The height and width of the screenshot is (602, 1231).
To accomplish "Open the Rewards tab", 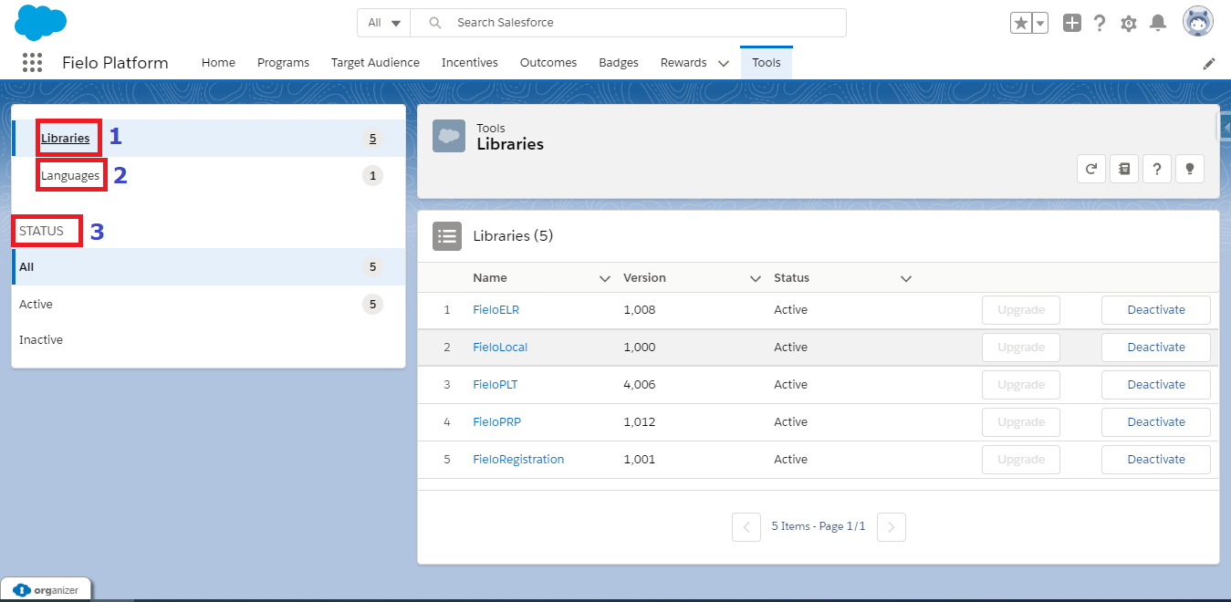I will pyautogui.click(x=683, y=63).
